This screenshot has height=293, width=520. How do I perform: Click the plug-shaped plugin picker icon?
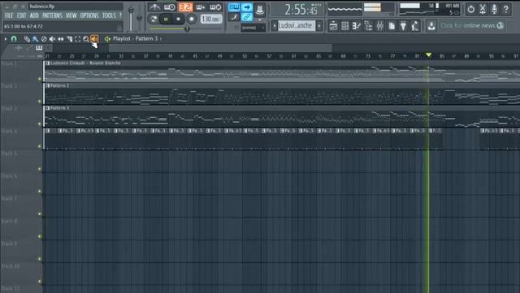[403, 26]
